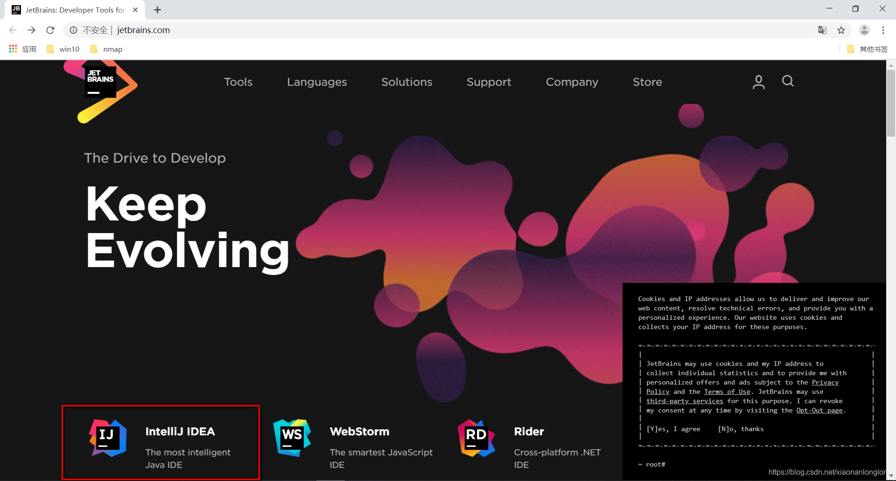Click the Rider title
The width and height of the screenshot is (896, 481).
[x=529, y=432]
